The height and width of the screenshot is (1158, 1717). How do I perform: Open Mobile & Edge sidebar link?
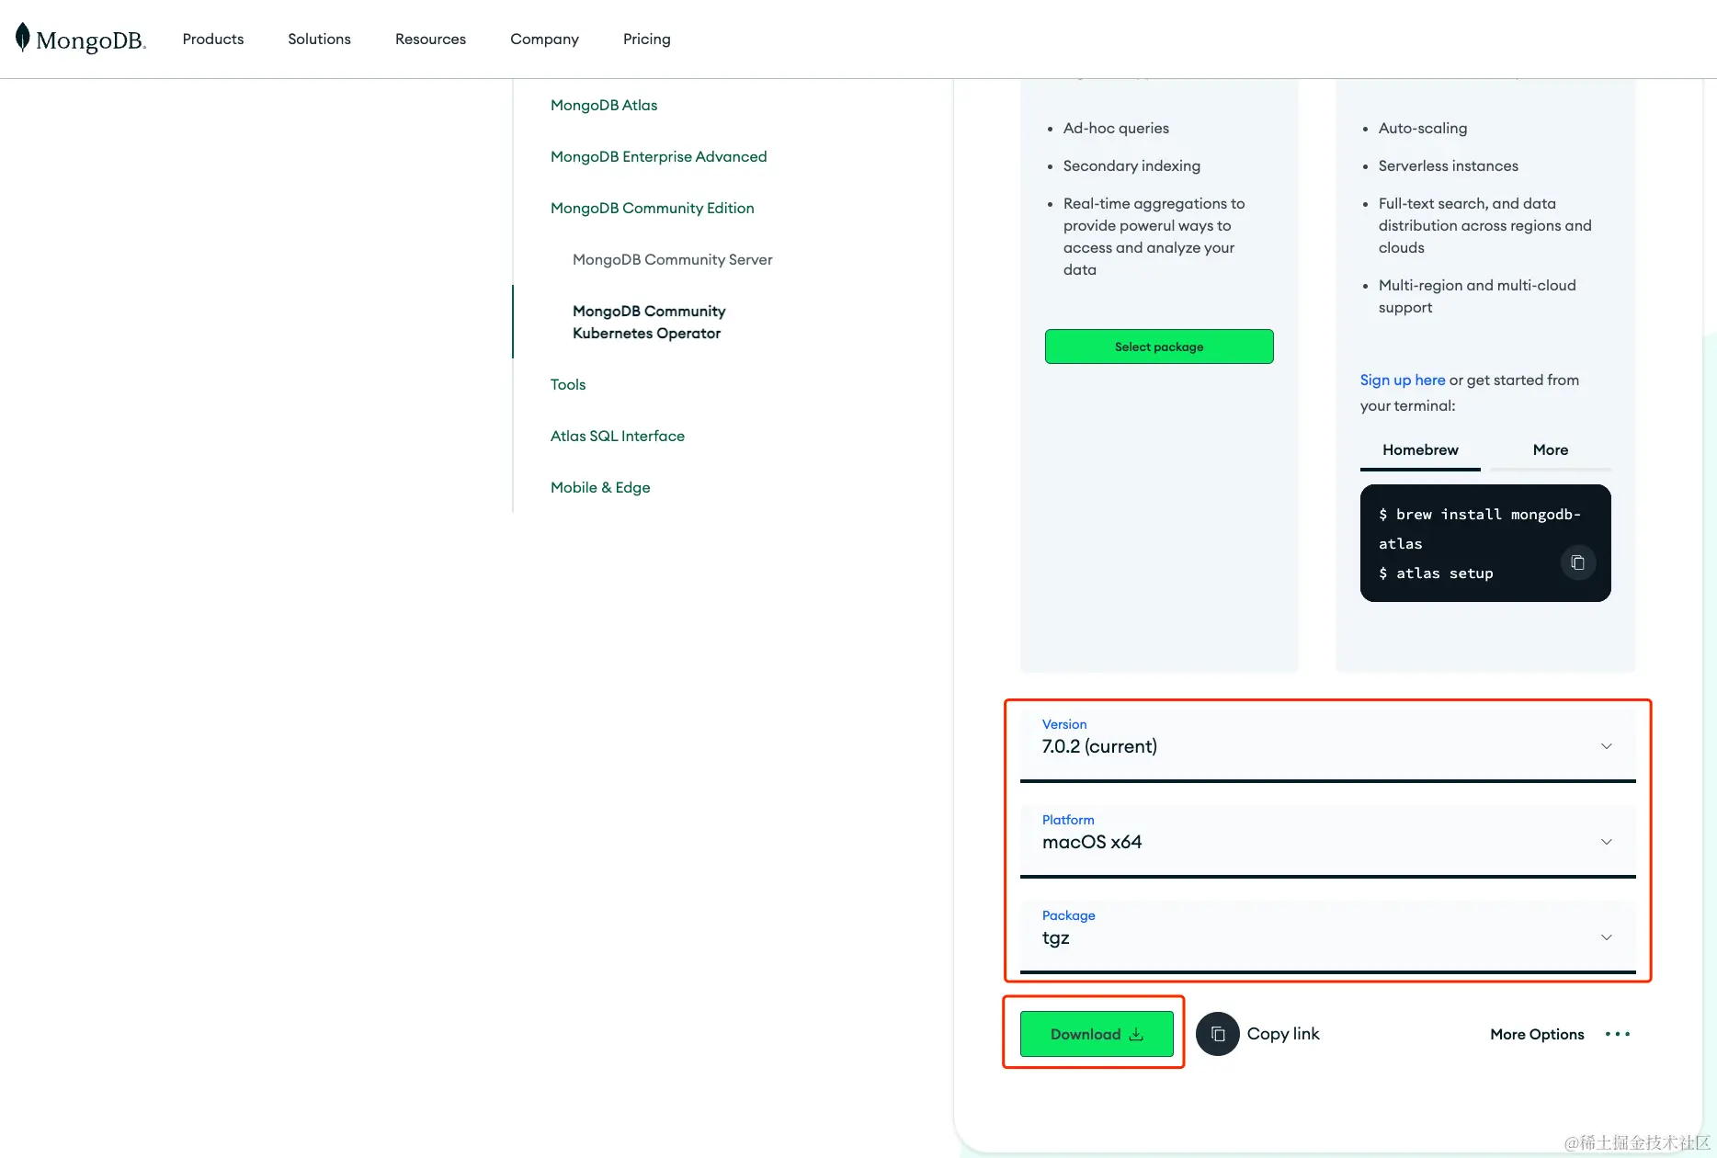(600, 487)
